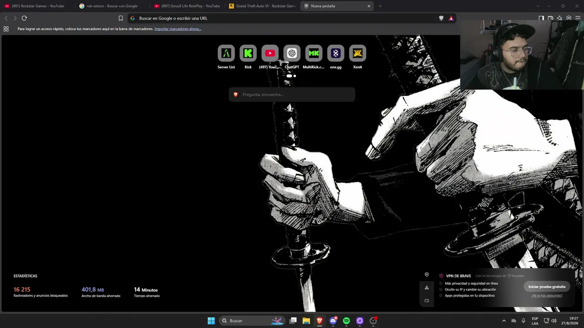Open Discord from the taskbar

click(x=333, y=321)
